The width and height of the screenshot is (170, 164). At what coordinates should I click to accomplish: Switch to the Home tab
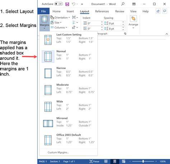click(x=56, y=11)
